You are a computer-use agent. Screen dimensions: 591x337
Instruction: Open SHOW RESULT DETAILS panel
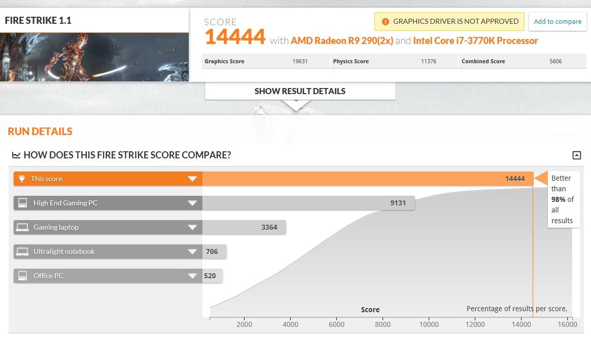pos(300,91)
